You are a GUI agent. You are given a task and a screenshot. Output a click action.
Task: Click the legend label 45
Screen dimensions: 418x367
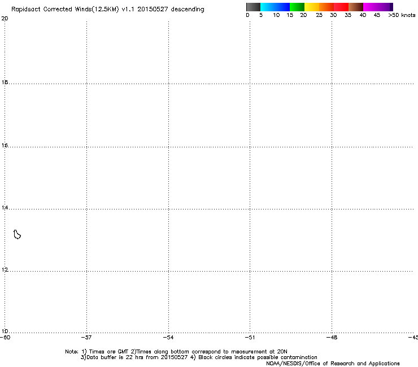click(x=377, y=15)
